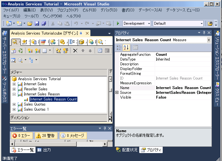Open the Browser designer tab icon
The width and height of the screenshot is (222, 161).
pyautogui.click(x=101, y=42)
